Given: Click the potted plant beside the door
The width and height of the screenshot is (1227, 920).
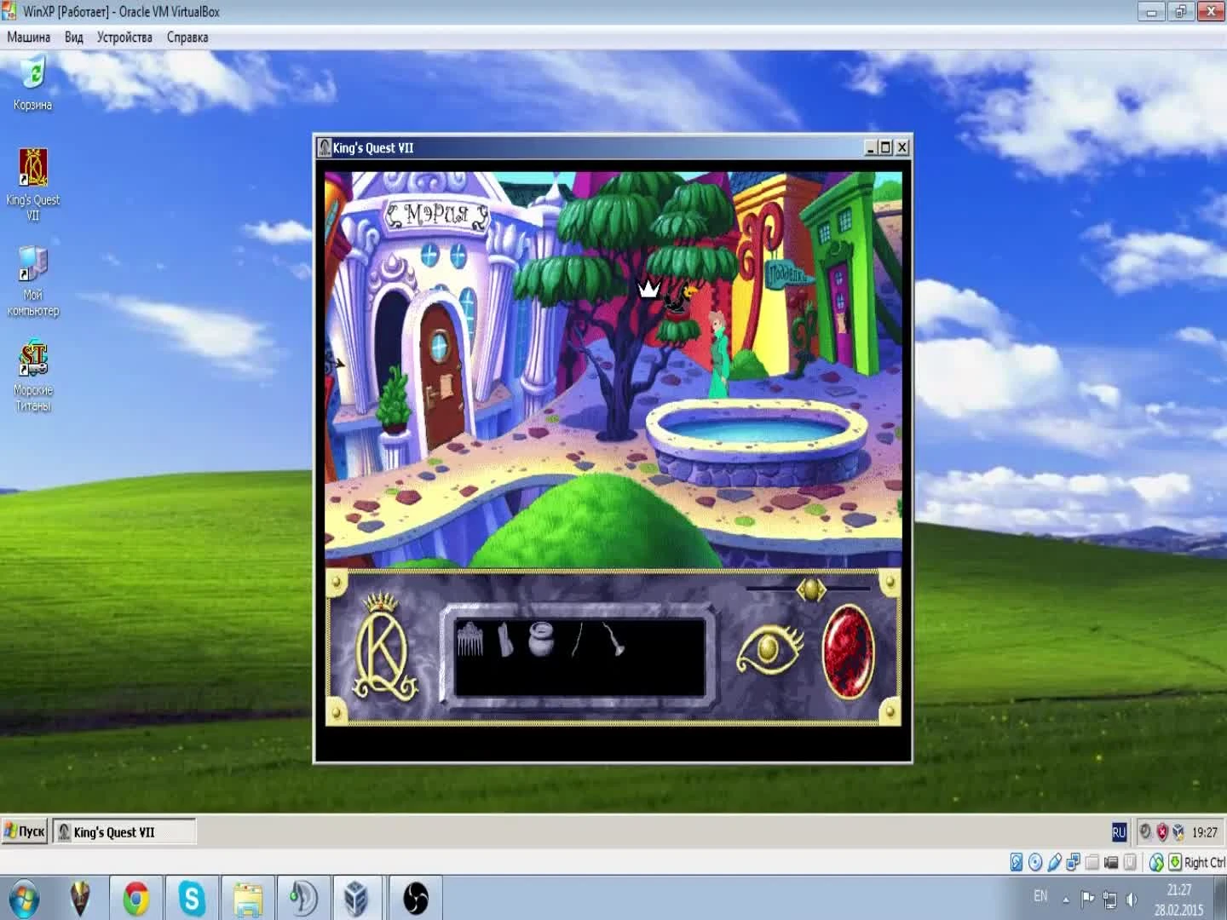Looking at the screenshot, I should pyautogui.click(x=393, y=401).
